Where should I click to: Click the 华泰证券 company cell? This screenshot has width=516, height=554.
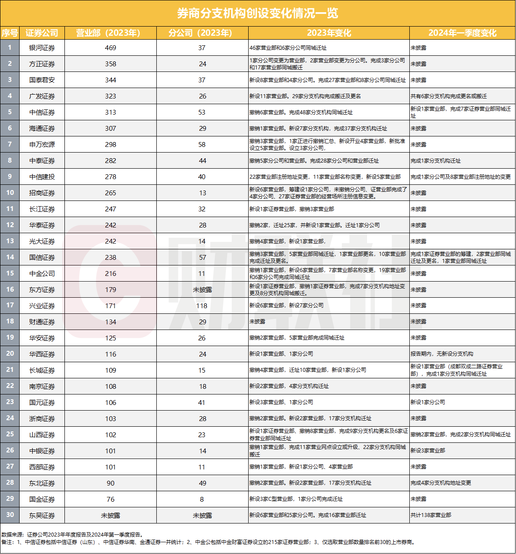point(42,225)
